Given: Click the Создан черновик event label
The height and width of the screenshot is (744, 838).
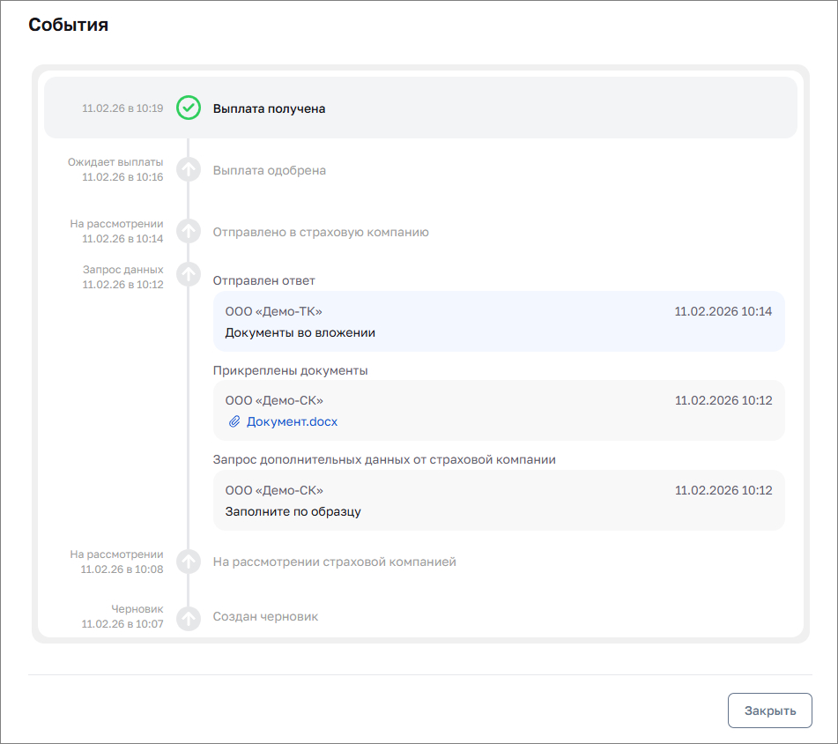Looking at the screenshot, I should click(265, 617).
